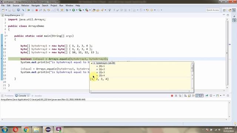Switch to the Javadoc tab
The width and height of the screenshot is (237, 133).
(37, 96)
